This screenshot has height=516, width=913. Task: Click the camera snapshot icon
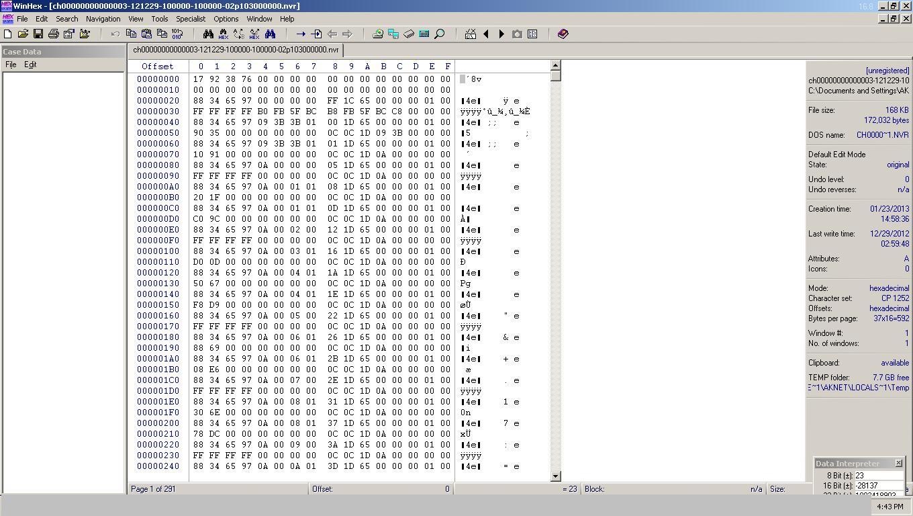(517, 34)
